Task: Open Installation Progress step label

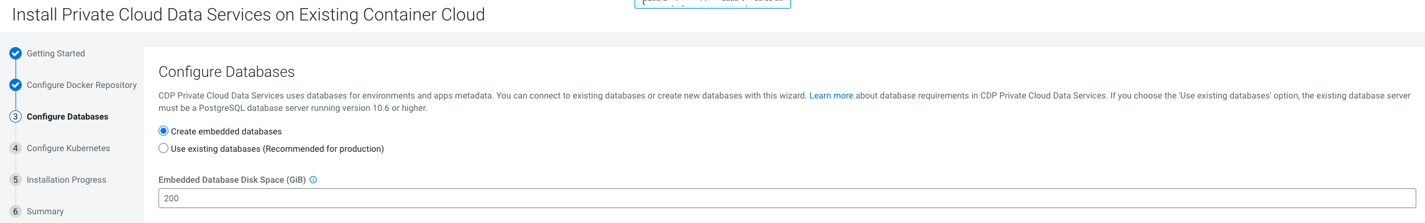Action: pyautogui.click(x=66, y=180)
